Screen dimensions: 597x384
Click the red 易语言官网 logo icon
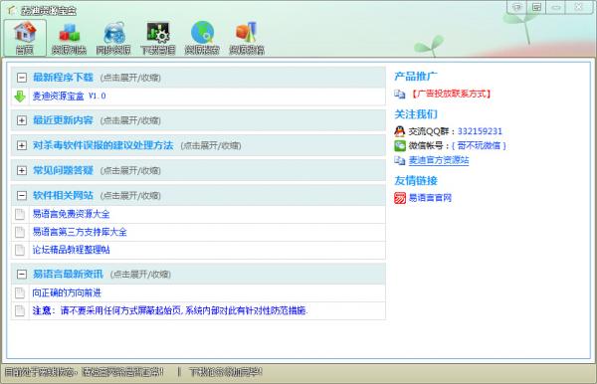point(400,198)
